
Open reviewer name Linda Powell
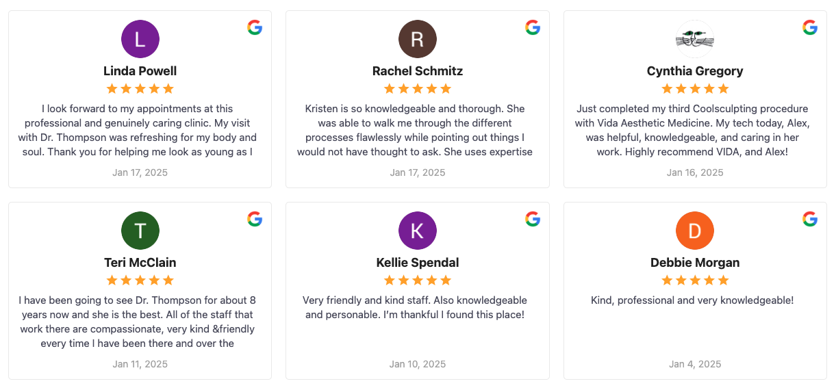[140, 71]
